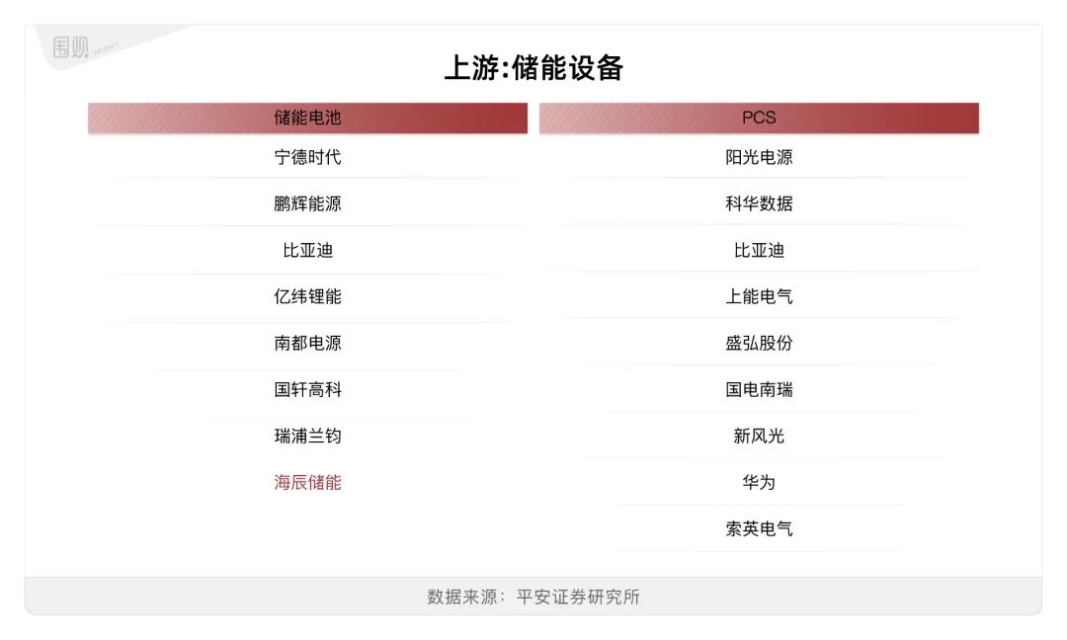Select the PCS column header
The image size is (1067, 640).
pos(759,119)
